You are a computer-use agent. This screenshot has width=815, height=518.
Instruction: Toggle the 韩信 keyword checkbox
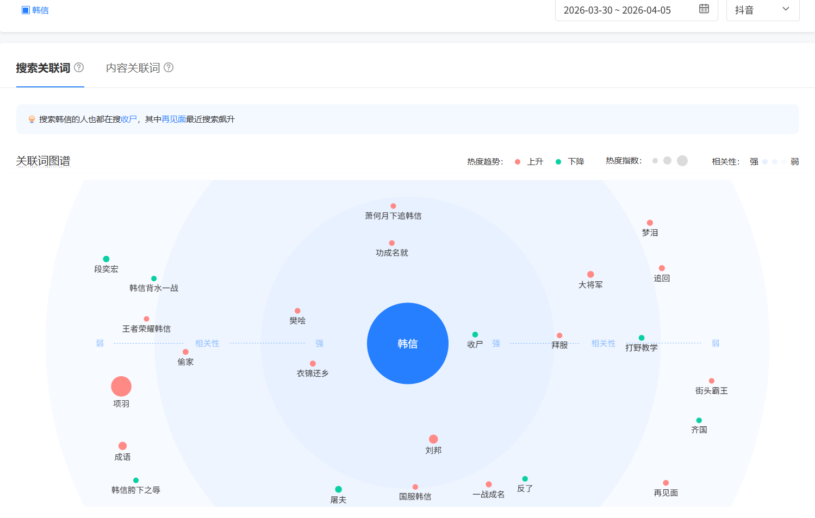click(x=26, y=10)
